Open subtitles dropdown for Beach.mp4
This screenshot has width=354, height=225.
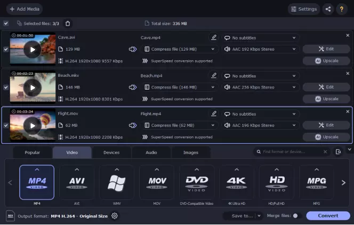pyautogui.click(x=261, y=76)
